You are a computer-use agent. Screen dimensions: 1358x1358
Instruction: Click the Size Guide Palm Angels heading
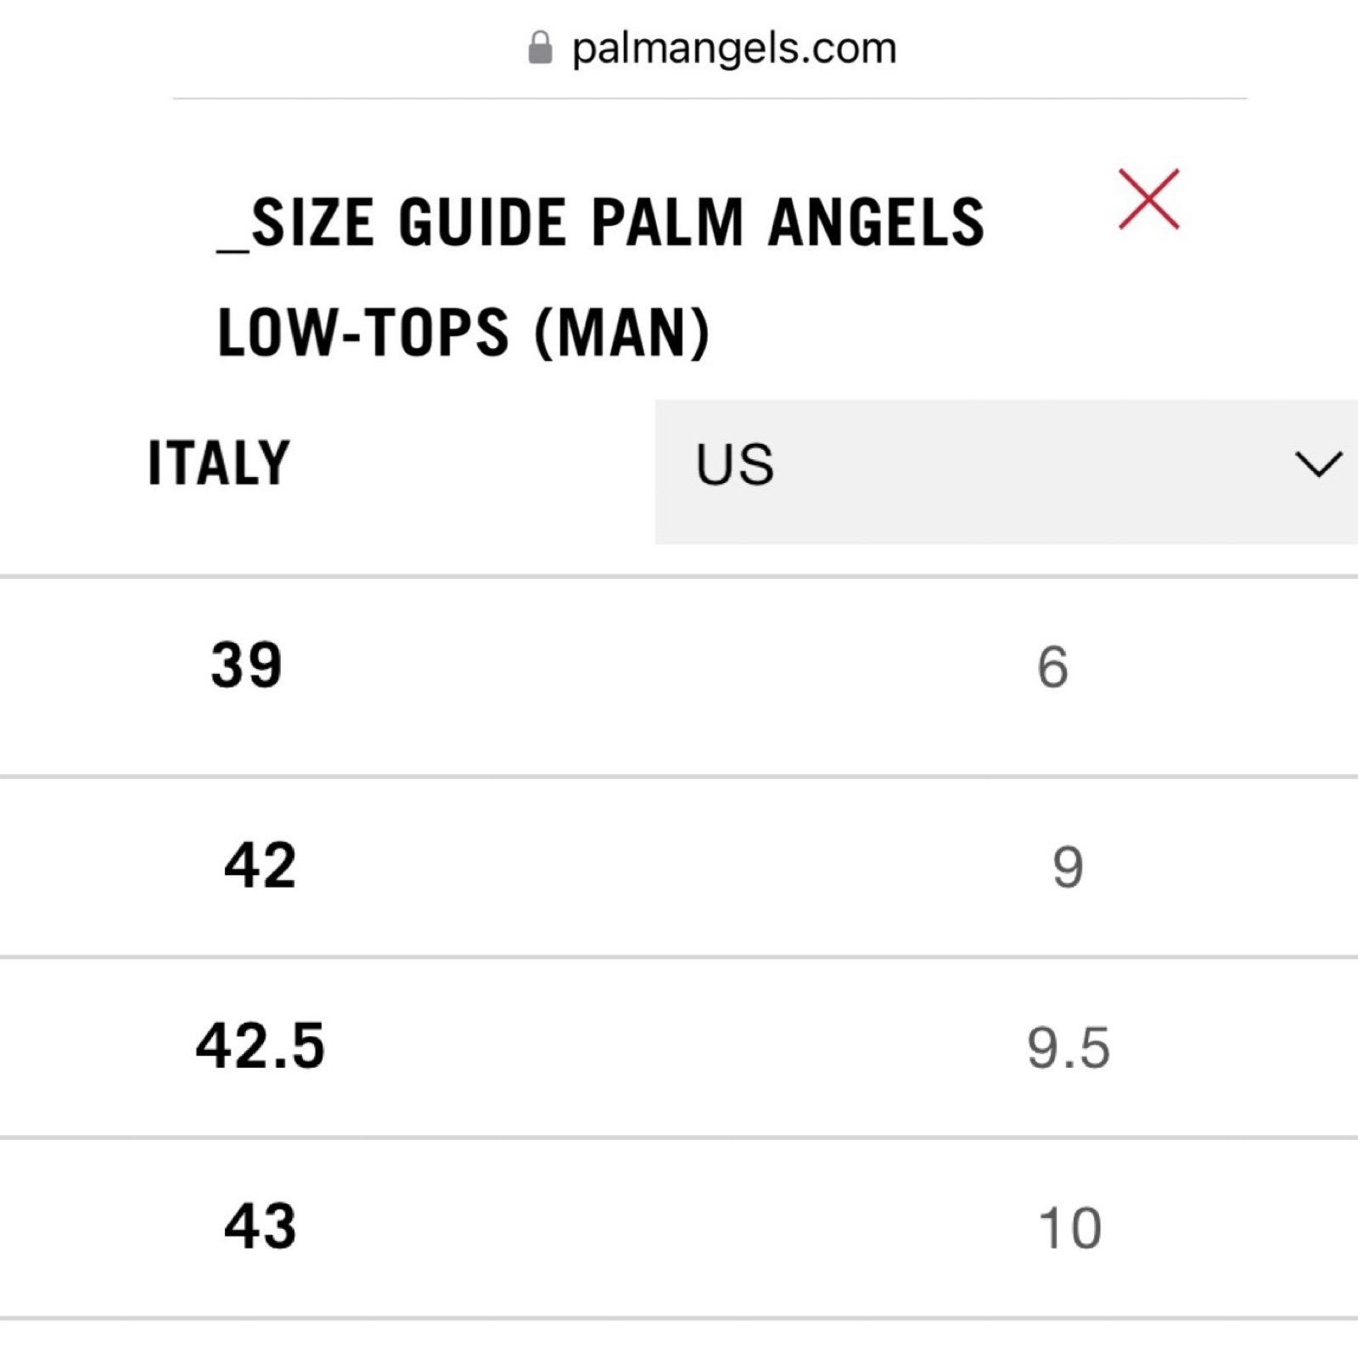point(601,223)
